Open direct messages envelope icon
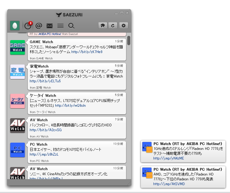The image size is (230, 193). pos(50,26)
